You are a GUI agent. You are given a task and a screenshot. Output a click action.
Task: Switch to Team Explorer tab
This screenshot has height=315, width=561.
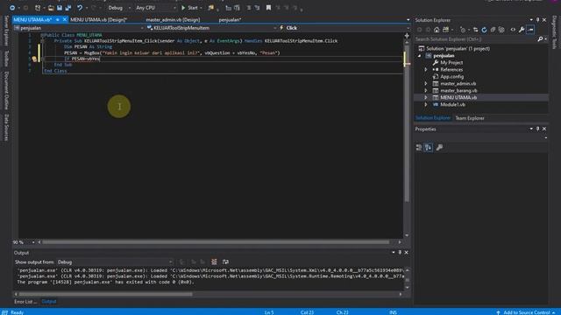[x=470, y=118]
